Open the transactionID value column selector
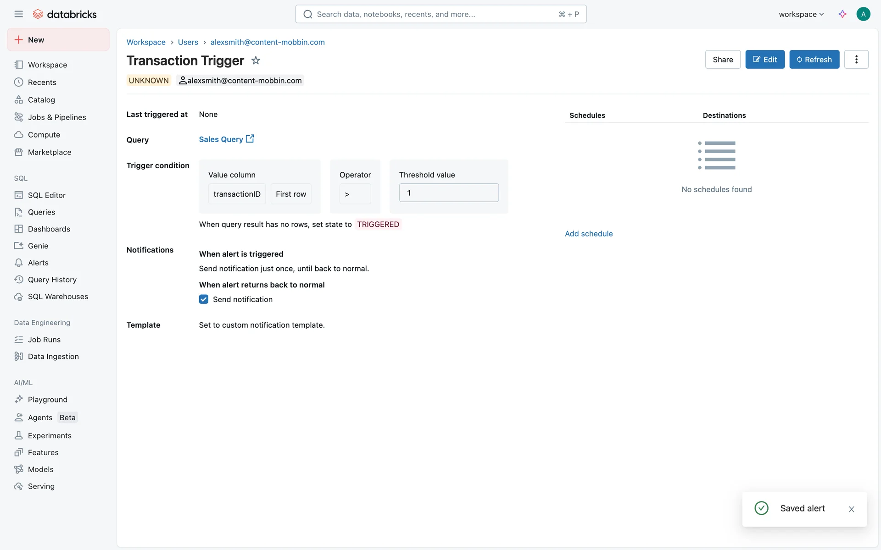881x550 pixels. (x=237, y=194)
